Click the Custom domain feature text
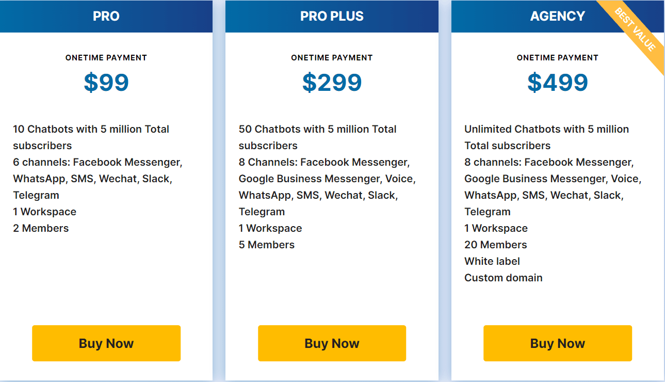 pos(503,278)
